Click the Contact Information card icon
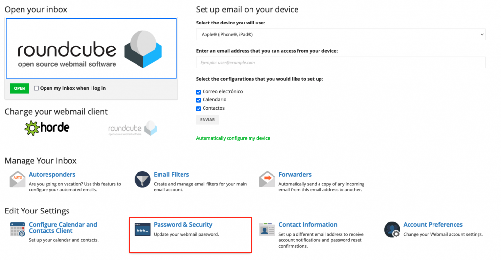This screenshot has height=260, width=501. (x=267, y=229)
